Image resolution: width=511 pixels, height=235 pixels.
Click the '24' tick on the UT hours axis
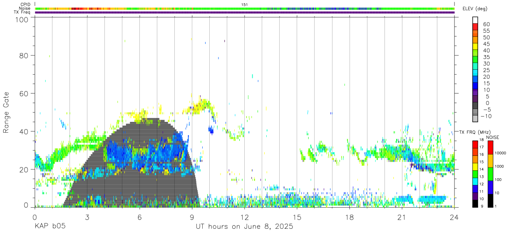(x=454, y=217)
